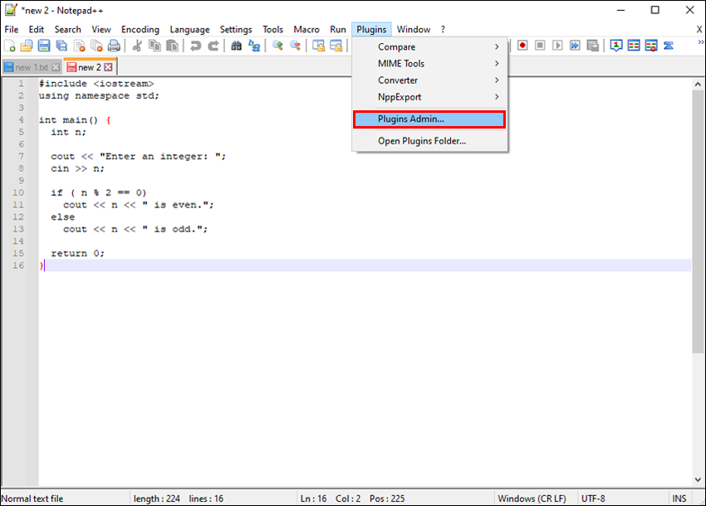Save the file with the Save icon
Image resolution: width=706 pixels, height=506 pixels.
click(43, 46)
